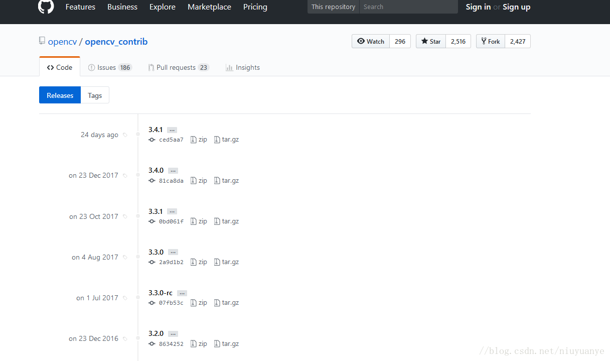
Task: Select the tag icon next to 23 Oct 2017
Action: coord(125,217)
